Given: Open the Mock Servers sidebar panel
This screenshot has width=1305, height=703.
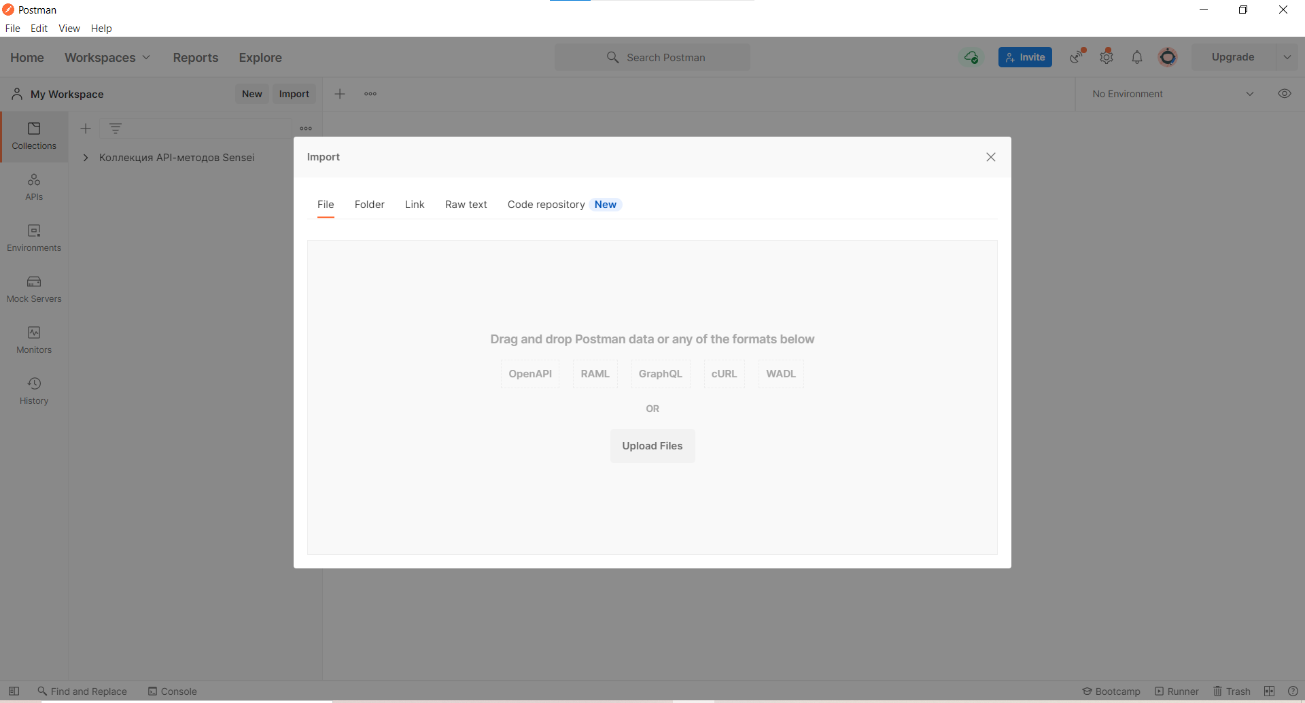Looking at the screenshot, I should 34,290.
